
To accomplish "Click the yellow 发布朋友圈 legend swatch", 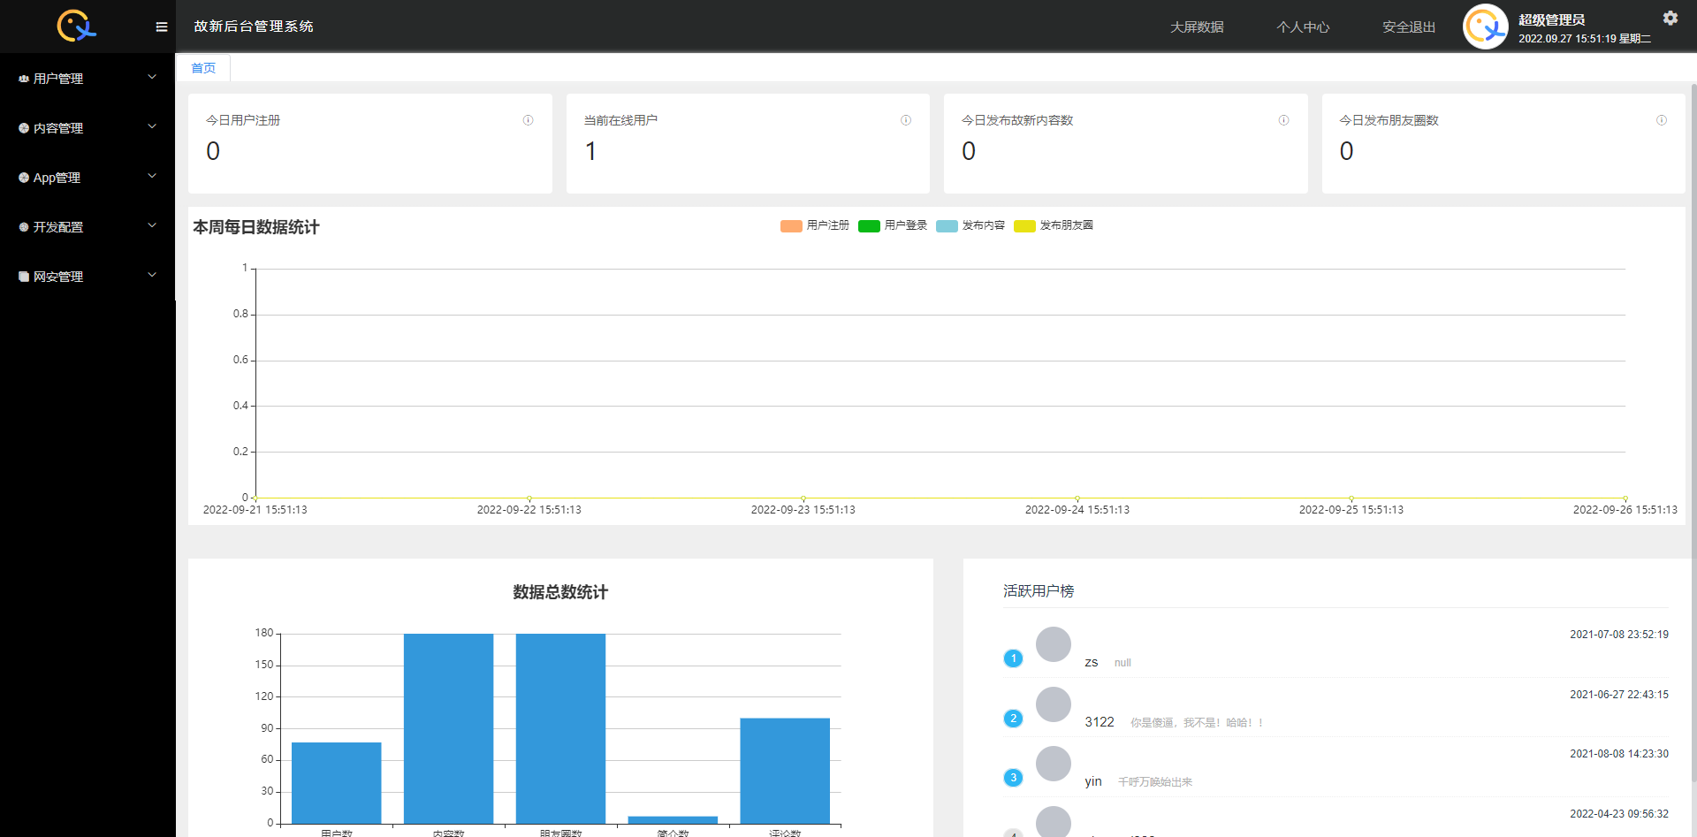I will 1024,226.
